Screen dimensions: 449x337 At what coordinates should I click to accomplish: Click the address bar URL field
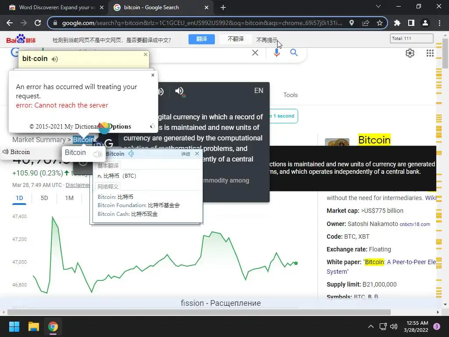pyautogui.click(x=202, y=23)
